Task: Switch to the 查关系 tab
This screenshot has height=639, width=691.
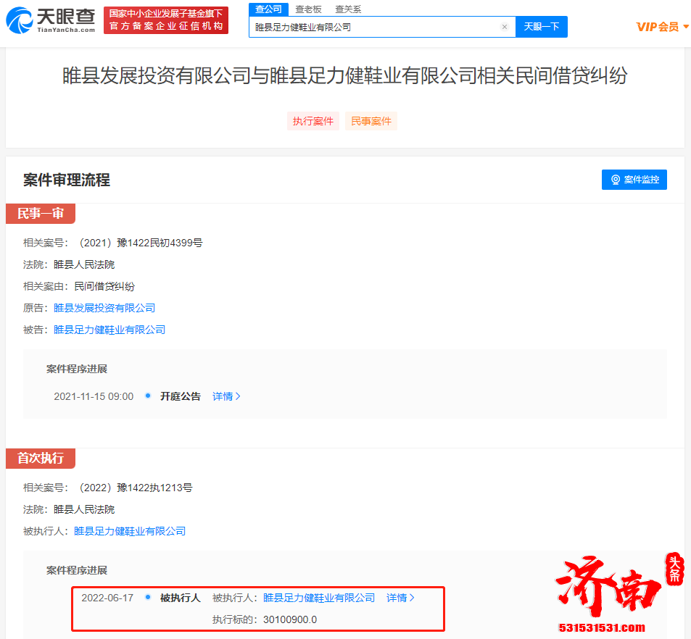Action: tap(348, 9)
